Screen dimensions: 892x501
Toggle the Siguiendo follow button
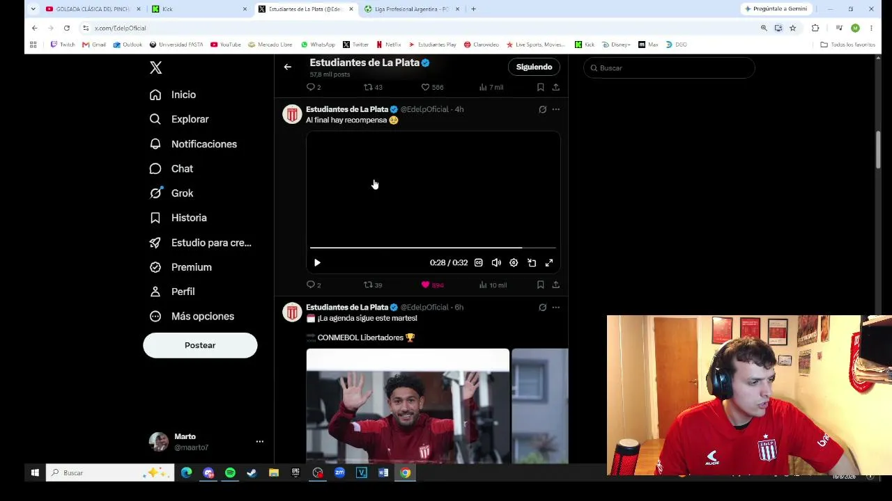click(x=534, y=67)
